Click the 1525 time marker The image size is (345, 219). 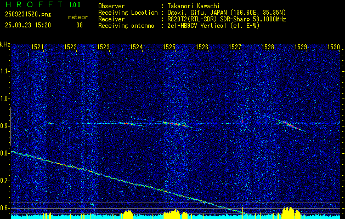(169, 47)
